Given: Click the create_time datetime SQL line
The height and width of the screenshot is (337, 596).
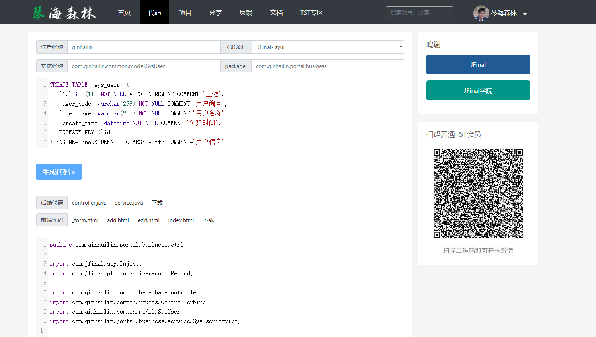Looking at the screenshot, I should (140, 123).
